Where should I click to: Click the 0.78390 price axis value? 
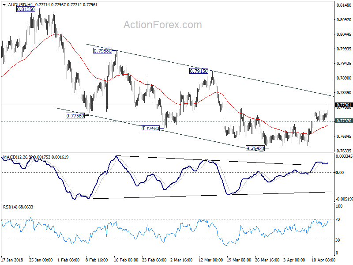[x=344, y=93]
